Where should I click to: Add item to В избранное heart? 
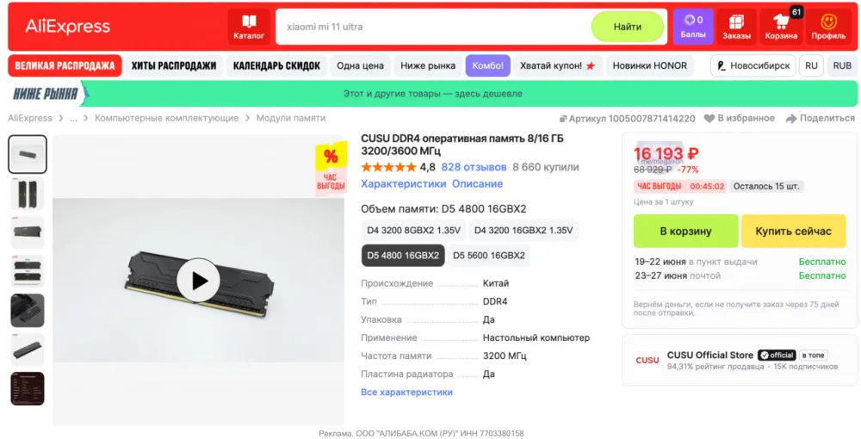click(709, 118)
